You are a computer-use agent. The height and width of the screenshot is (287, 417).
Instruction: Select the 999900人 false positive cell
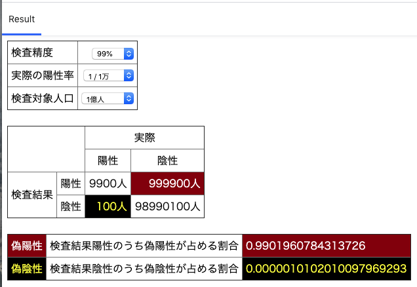coord(168,183)
